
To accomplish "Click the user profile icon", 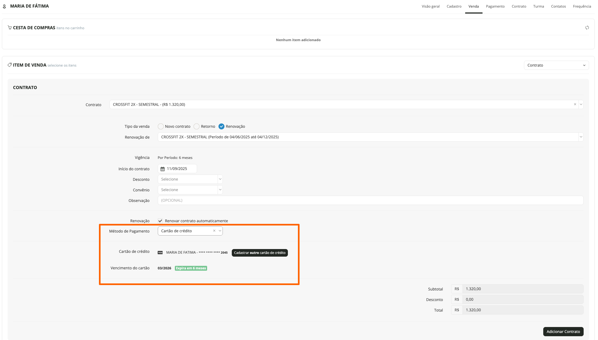I will (4, 6).
